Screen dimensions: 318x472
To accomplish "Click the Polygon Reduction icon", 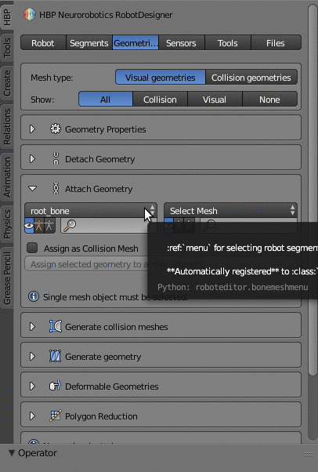I will [x=56, y=416].
